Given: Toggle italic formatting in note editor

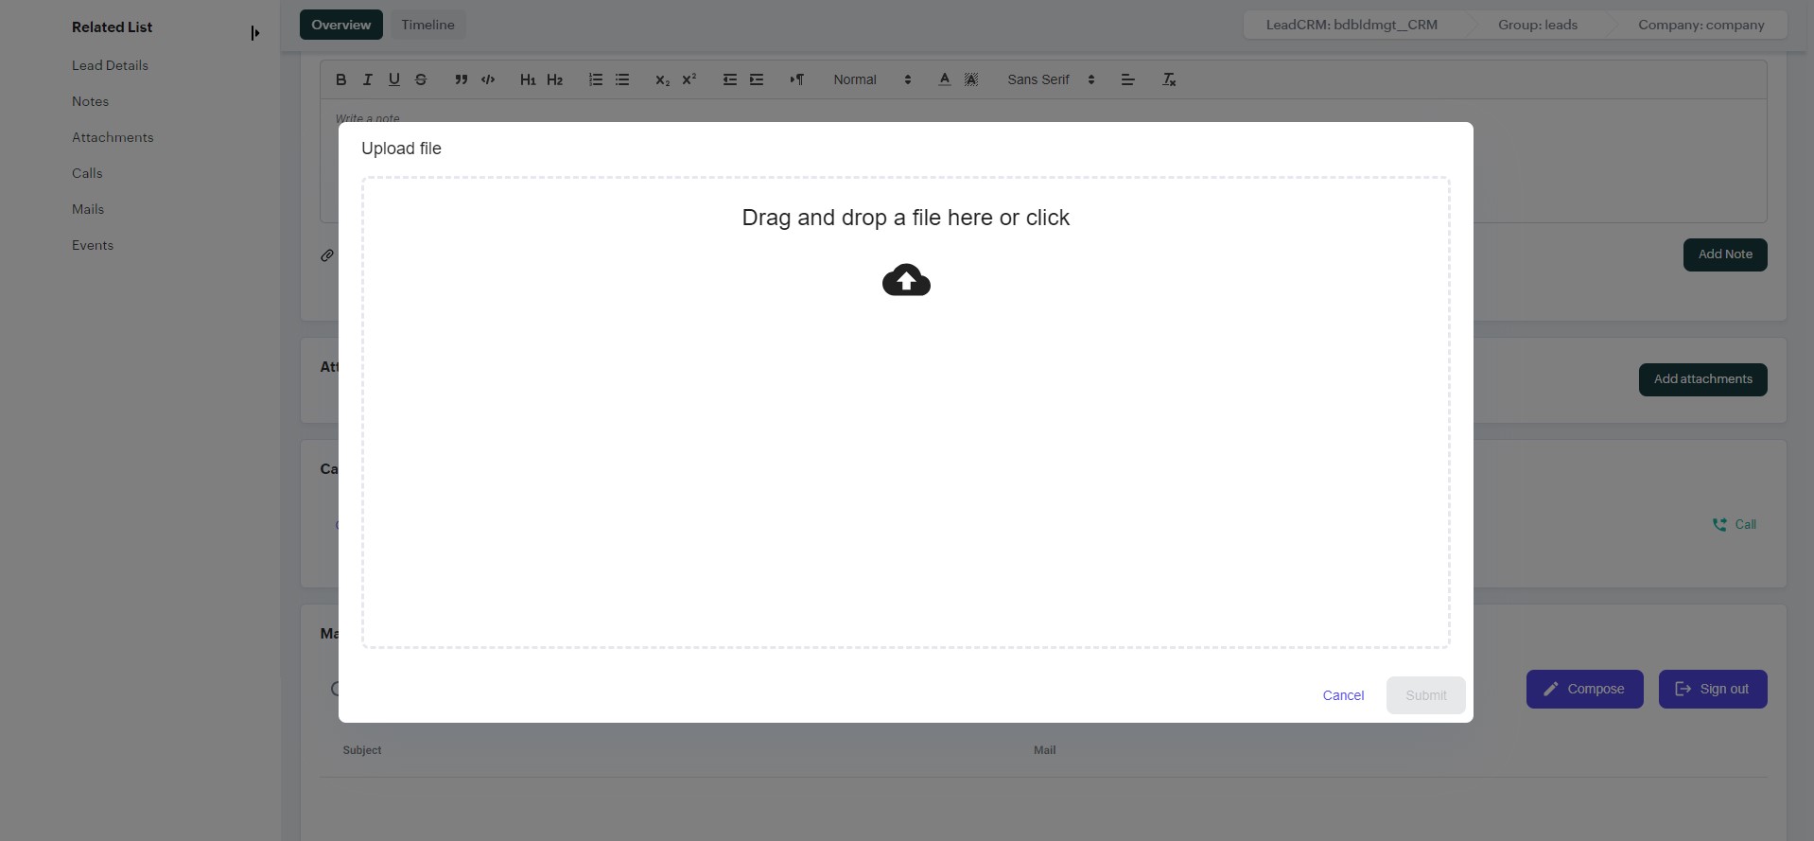Looking at the screenshot, I should point(368,79).
